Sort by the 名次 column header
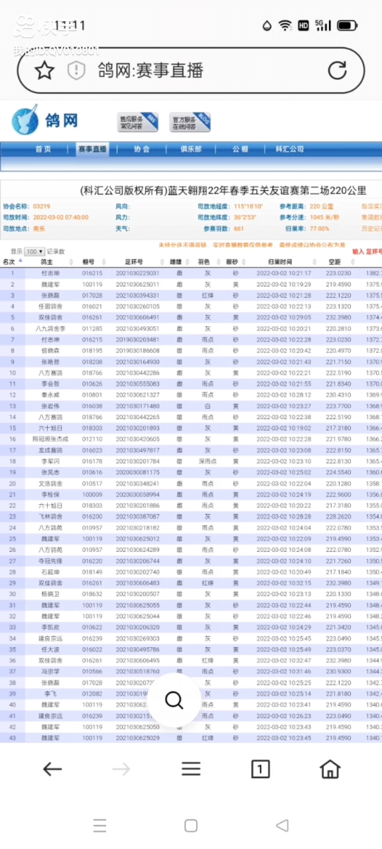382x849 pixels. point(9,262)
